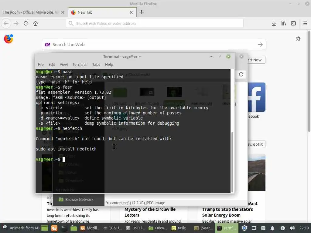Click the Search the Web field
311x233 pixels.
[x=154, y=45]
